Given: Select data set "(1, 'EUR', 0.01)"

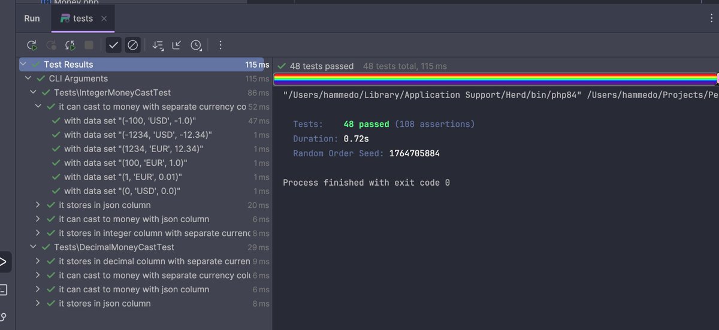Looking at the screenshot, I should coord(123,177).
